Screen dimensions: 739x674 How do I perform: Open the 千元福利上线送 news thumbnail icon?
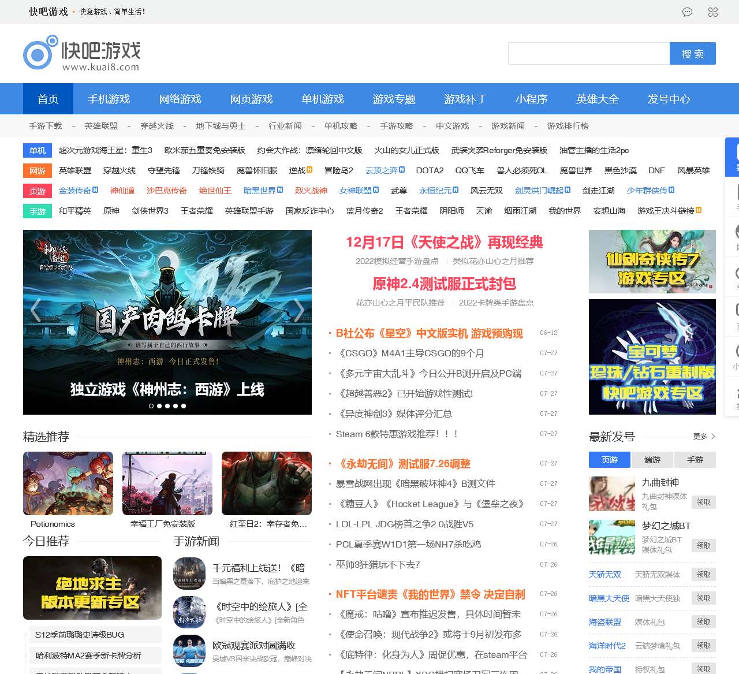pos(189,574)
